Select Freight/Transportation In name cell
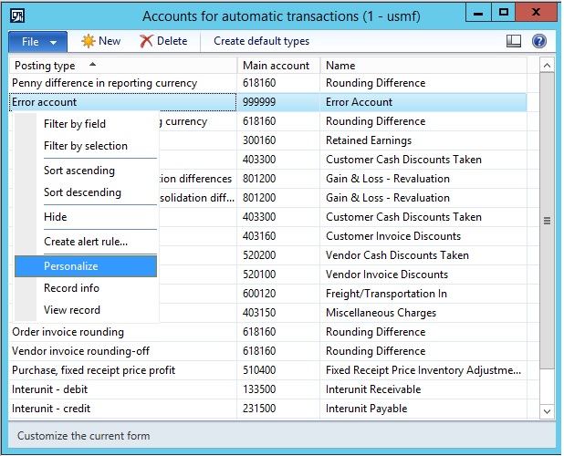Screen dimensions: 564x456 coord(386,294)
